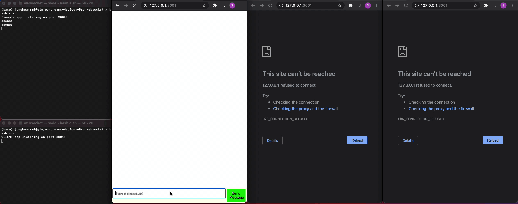Reload page icon in middle browser window
Viewport: 518px width, 204px height.
tap(270, 5)
